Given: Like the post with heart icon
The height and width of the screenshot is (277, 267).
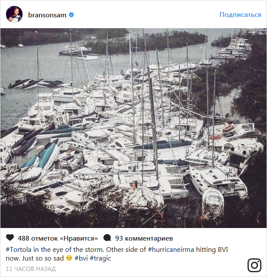Looking at the screenshot, I should point(10,238).
